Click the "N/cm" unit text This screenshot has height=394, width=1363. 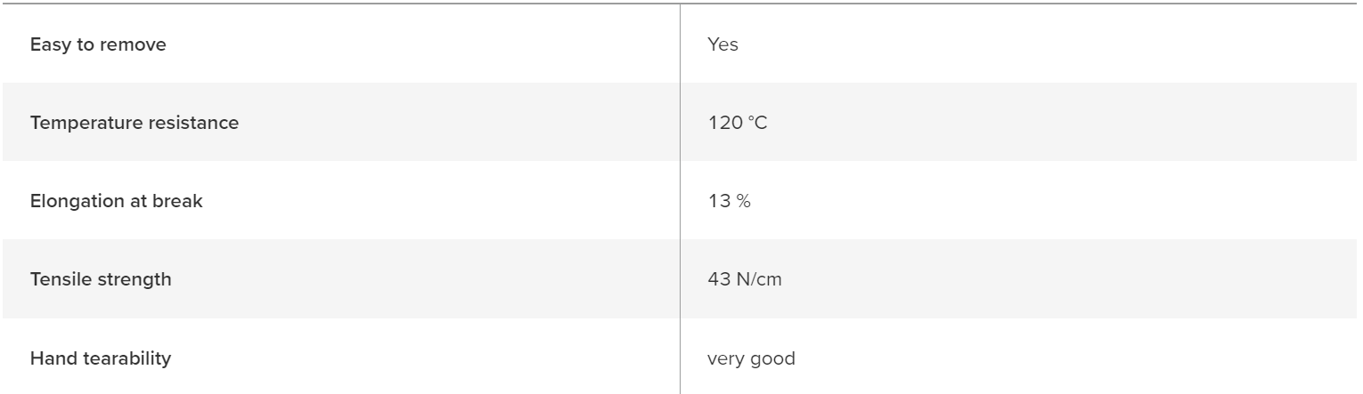(x=758, y=279)
